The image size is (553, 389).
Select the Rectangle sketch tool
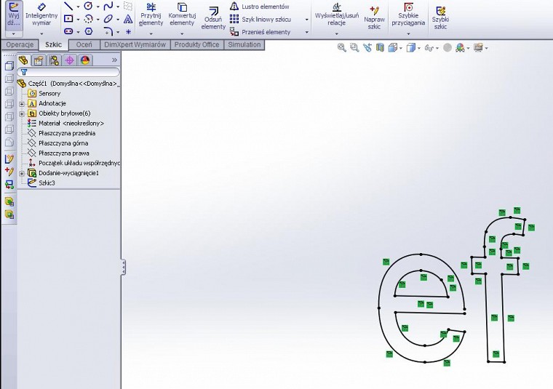[x=68, y=19]
